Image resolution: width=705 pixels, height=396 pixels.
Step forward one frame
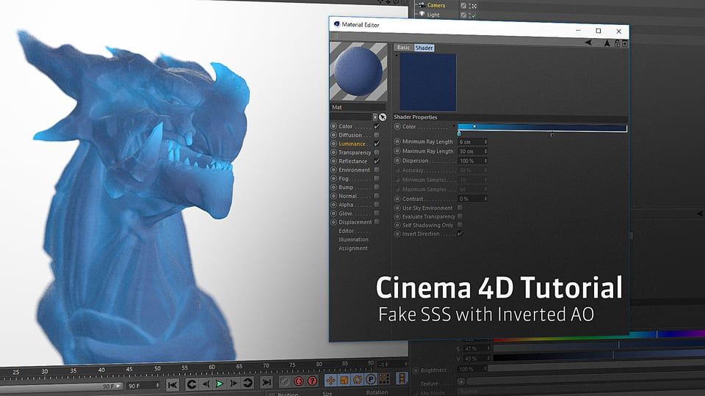234,383
